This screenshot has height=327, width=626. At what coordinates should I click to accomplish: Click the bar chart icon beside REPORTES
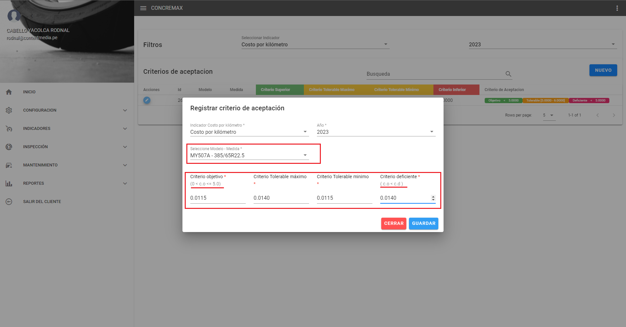pyautogui.click(x=9, y=183)
